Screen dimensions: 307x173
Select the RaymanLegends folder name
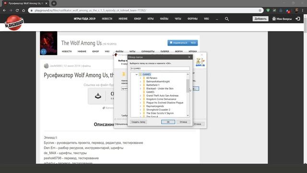(155, 106)
